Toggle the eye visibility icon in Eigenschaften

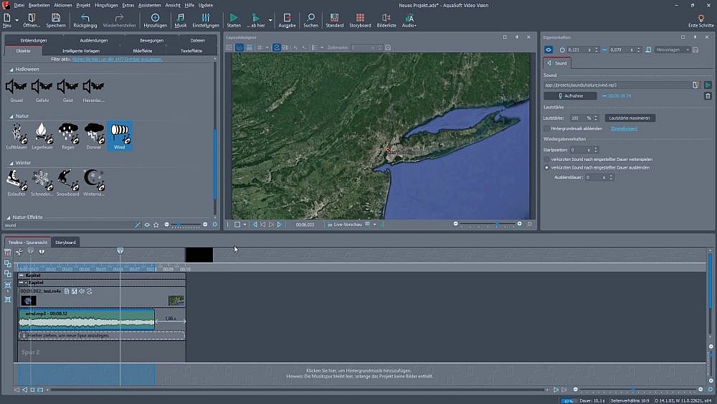(549, 50)
